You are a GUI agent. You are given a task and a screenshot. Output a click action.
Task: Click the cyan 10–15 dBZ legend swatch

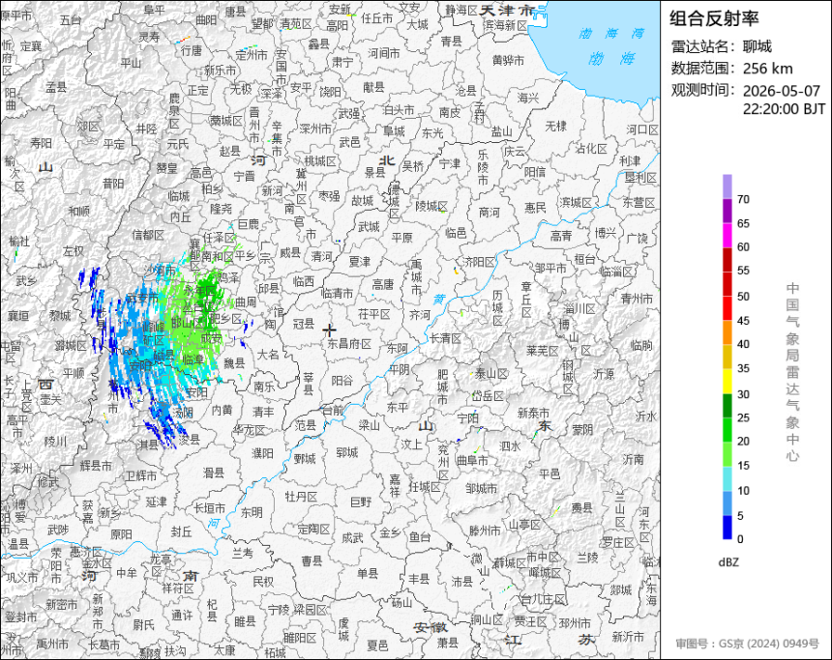[x=727, y=478]
